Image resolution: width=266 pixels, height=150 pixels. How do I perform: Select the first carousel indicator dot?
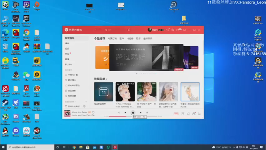pyautogui.click(x=137, y=74)
